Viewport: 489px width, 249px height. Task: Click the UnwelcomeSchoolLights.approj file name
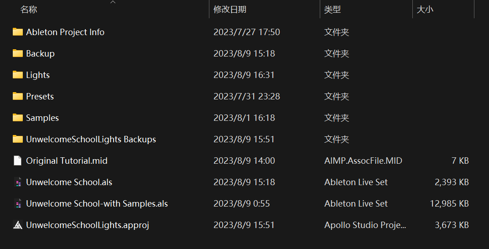pos(88,225)
